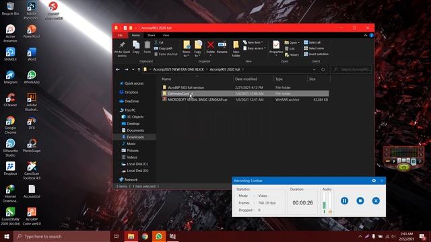
Task: Navigate back in File Explorer
Action: (118, 70)
